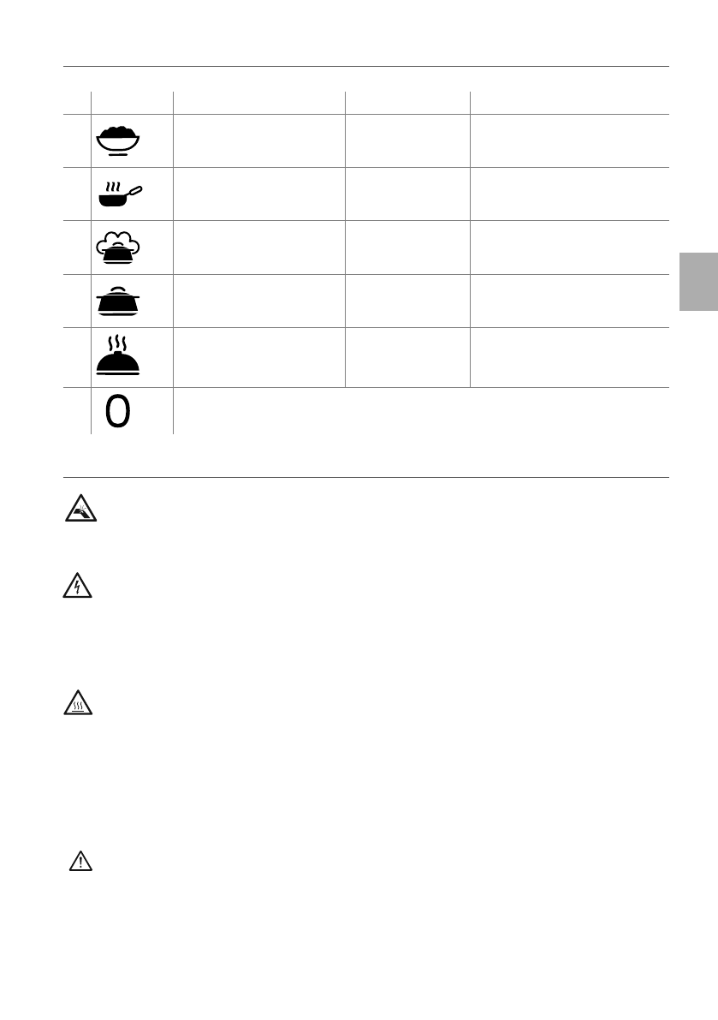Select the zero off-position symbol
718x1020 pixels.
118,411
